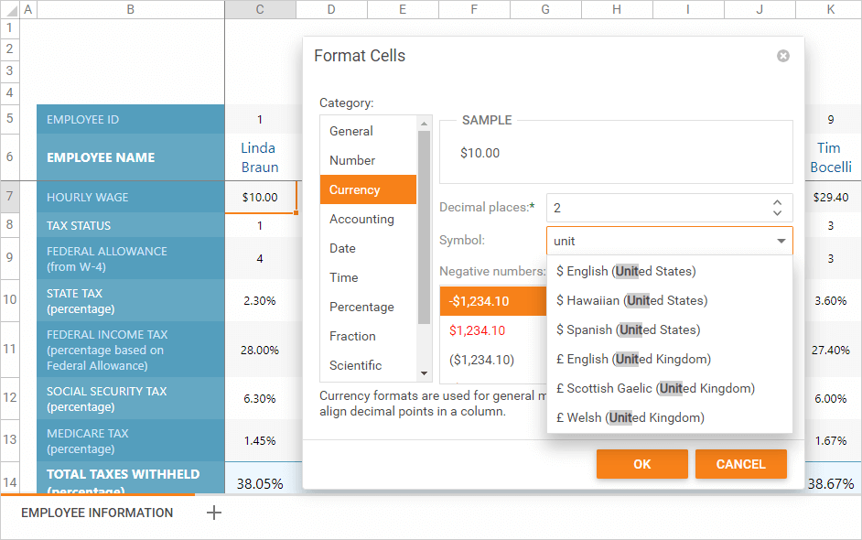Select the Time category

pos(369,277)
